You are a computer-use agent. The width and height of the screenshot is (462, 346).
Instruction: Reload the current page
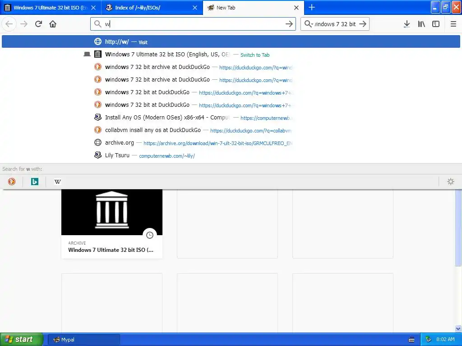point(38,24)
